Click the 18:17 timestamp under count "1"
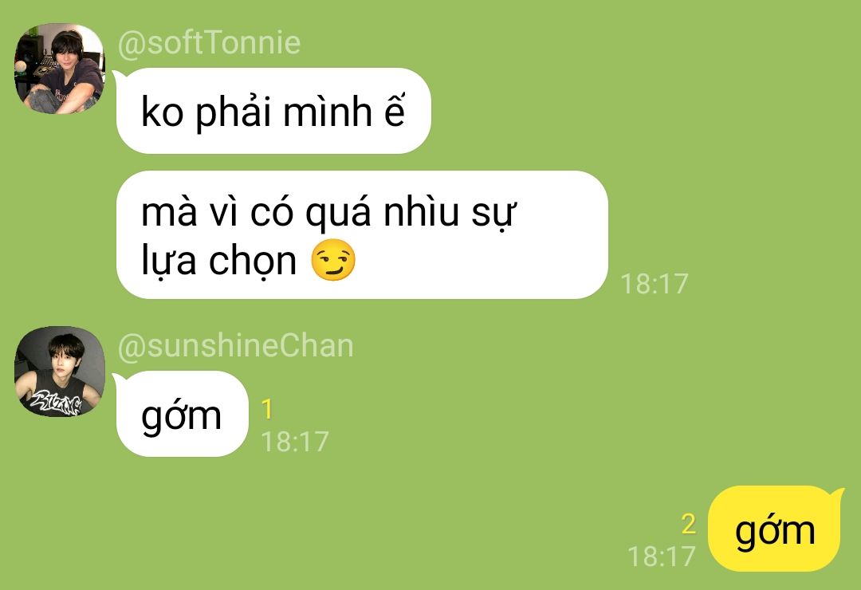Screen dimensions: 861x590 point(295,442)
